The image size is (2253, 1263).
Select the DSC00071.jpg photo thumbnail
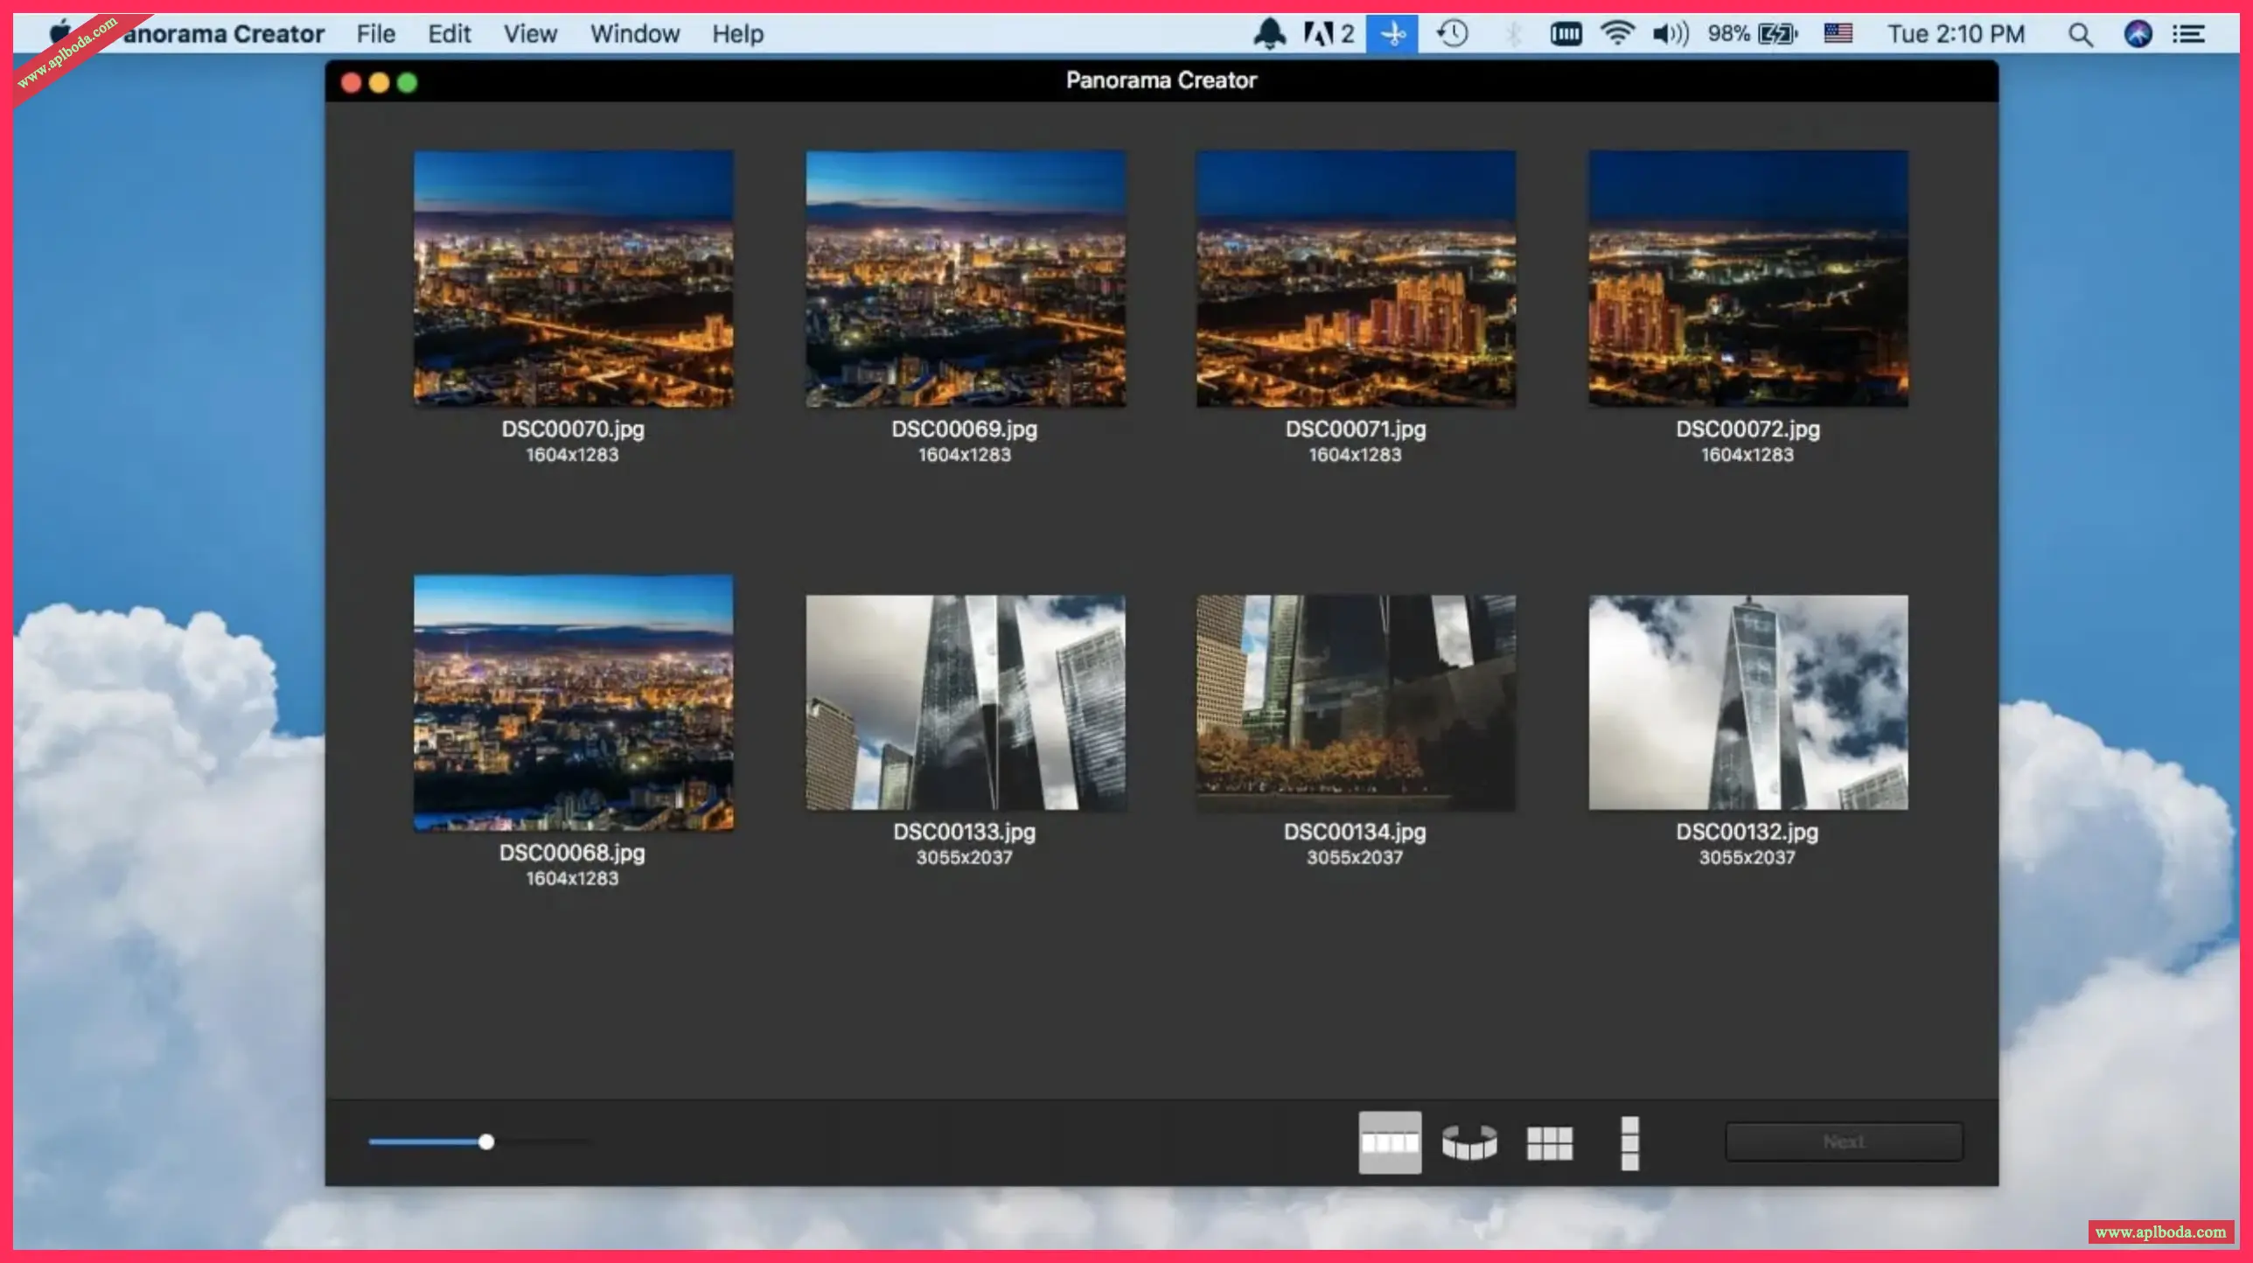click(x=1357, y=278)
